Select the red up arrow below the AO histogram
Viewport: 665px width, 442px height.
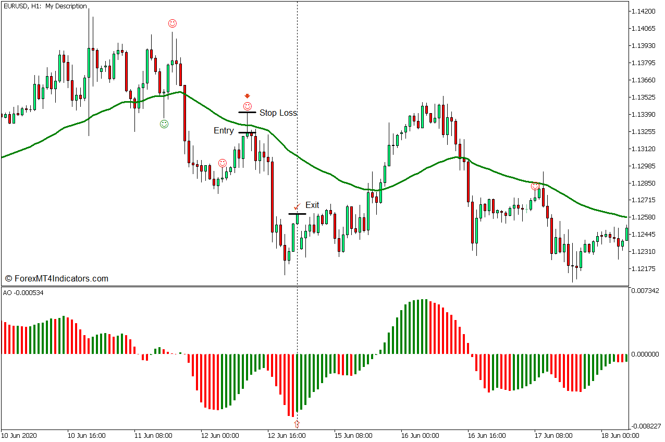(297, 424)
